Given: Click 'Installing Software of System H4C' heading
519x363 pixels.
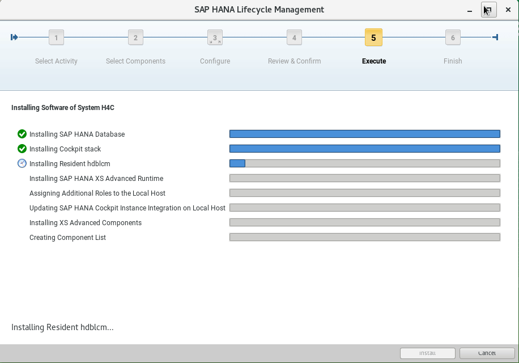Looking at the screenshot, I should (63, 108).
